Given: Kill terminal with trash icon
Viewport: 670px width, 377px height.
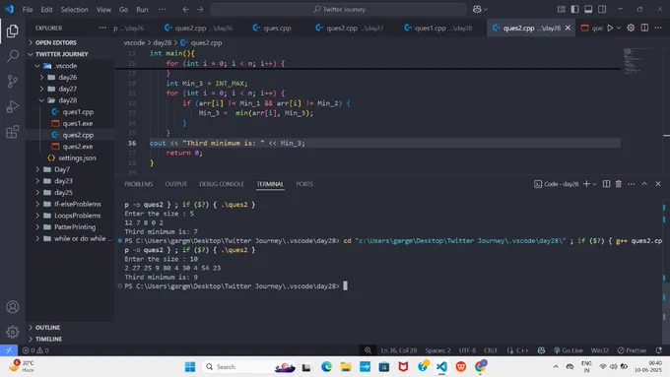Looking at the screenshot, I should (x=619, y=184).
